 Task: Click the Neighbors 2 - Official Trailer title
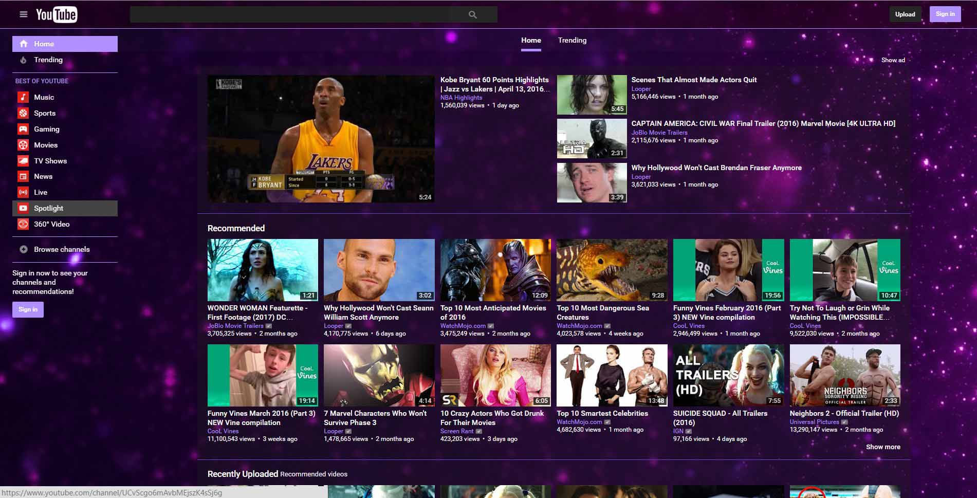tap(844, 413)
